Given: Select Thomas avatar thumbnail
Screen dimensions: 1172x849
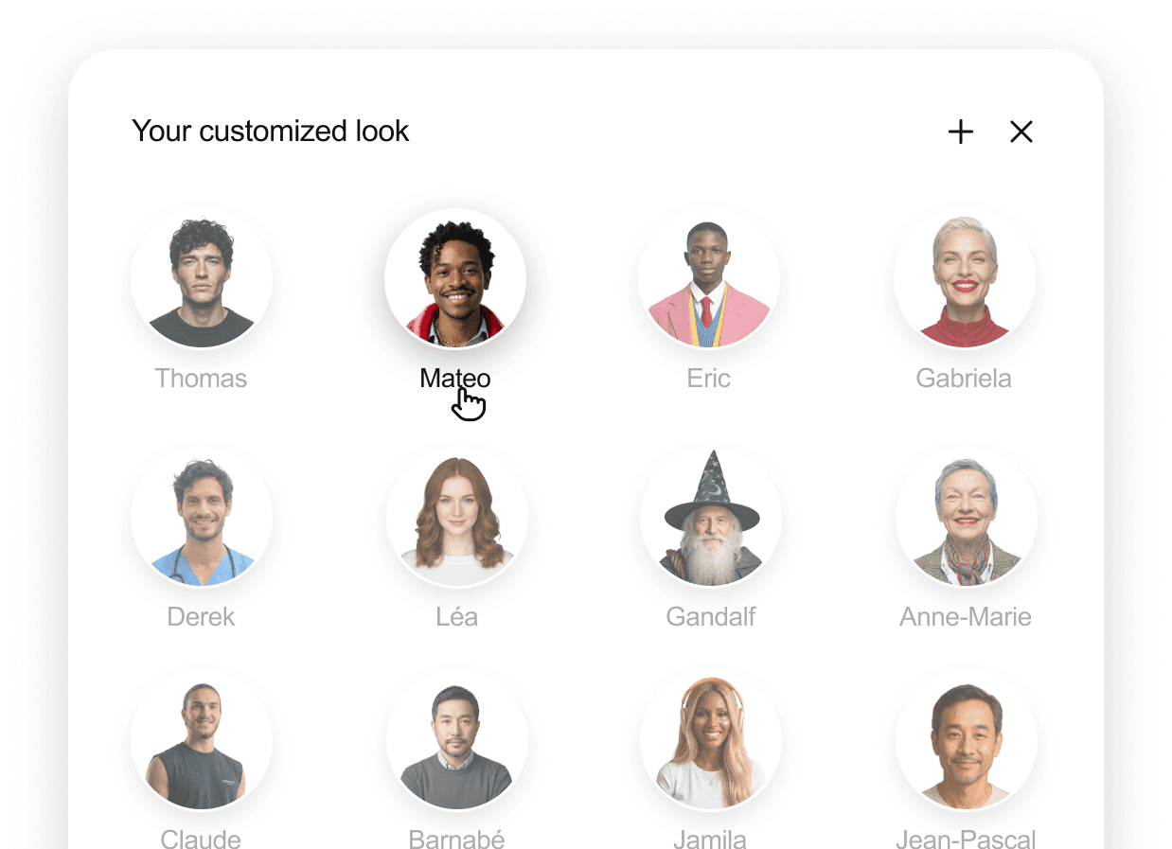Looking at the screenshot, I should (x=202, y=278).
